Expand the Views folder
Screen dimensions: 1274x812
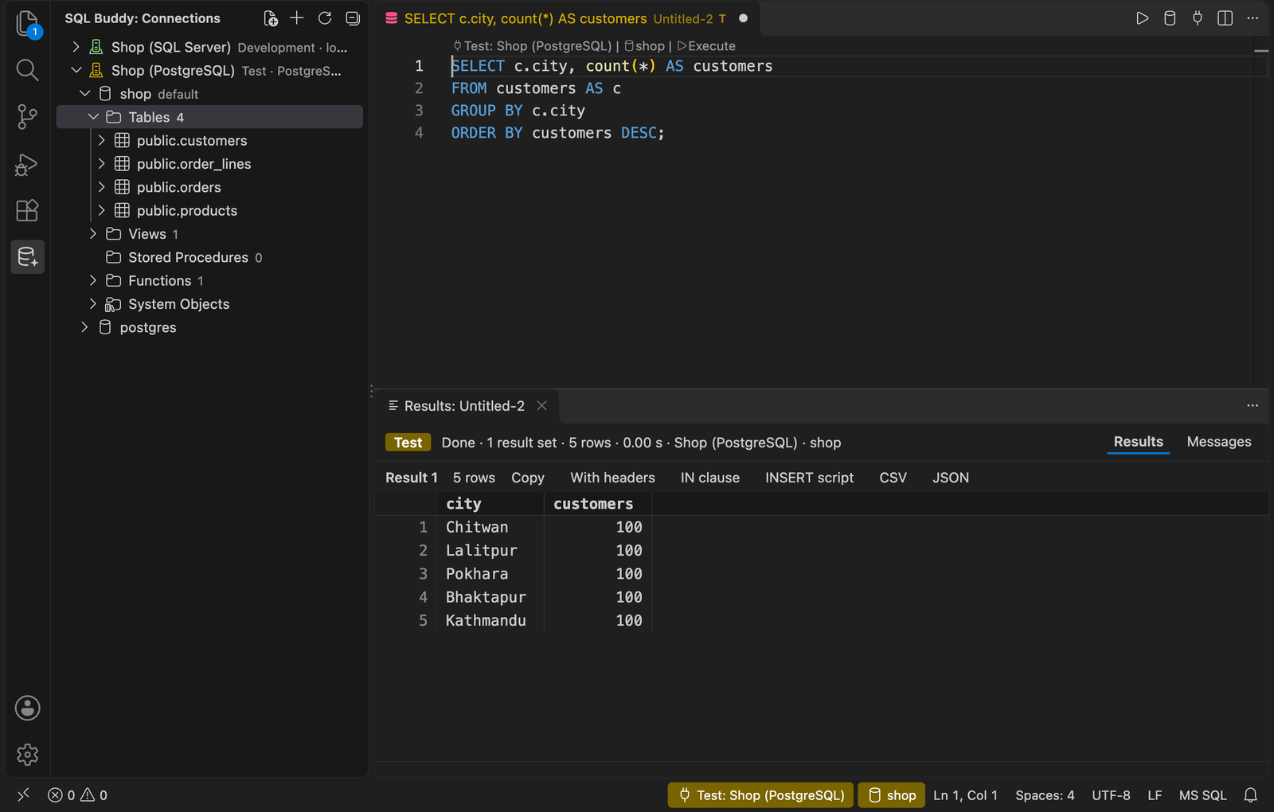[x=93, y=233]
